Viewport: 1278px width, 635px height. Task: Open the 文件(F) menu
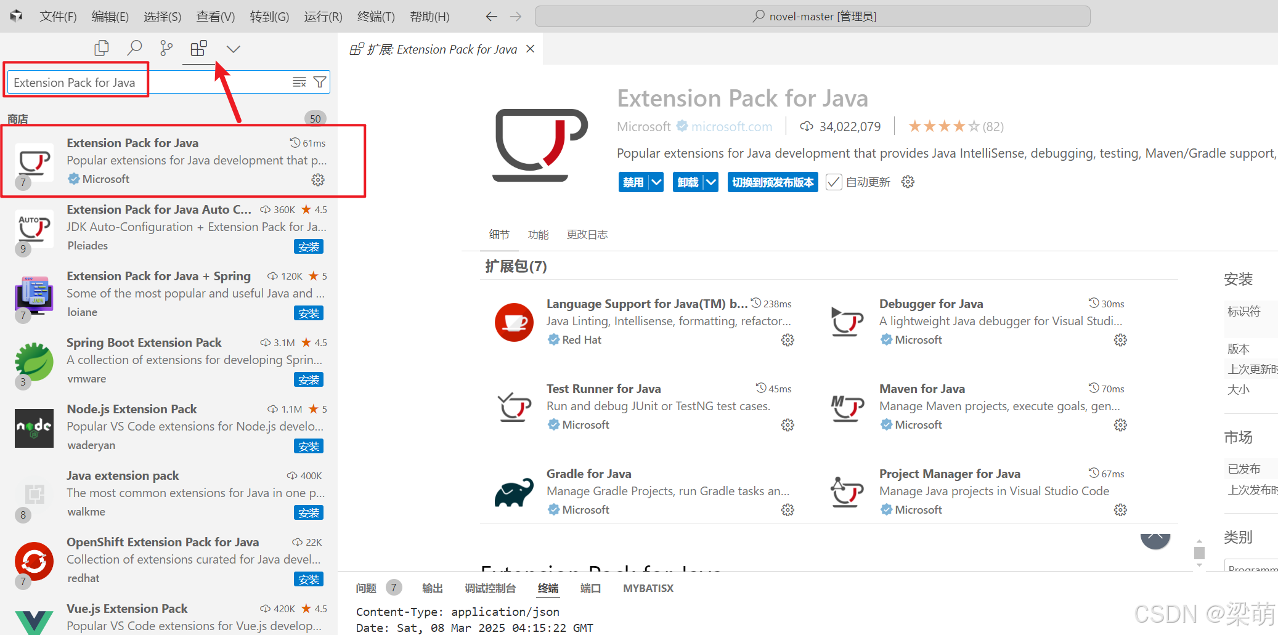tap(58, 17)
